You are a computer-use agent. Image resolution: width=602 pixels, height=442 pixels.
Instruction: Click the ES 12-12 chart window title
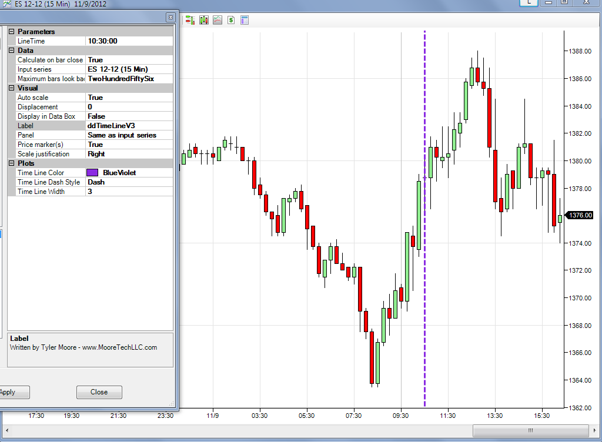point(61,4)
